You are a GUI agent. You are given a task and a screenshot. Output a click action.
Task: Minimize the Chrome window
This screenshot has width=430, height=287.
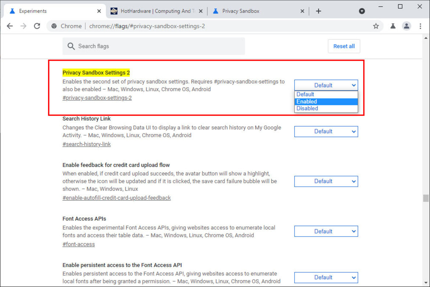pyautogui.click(x=380, y=6)
